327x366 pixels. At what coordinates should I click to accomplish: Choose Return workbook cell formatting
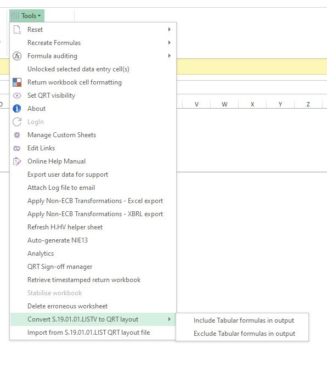(x=93, y=82)
